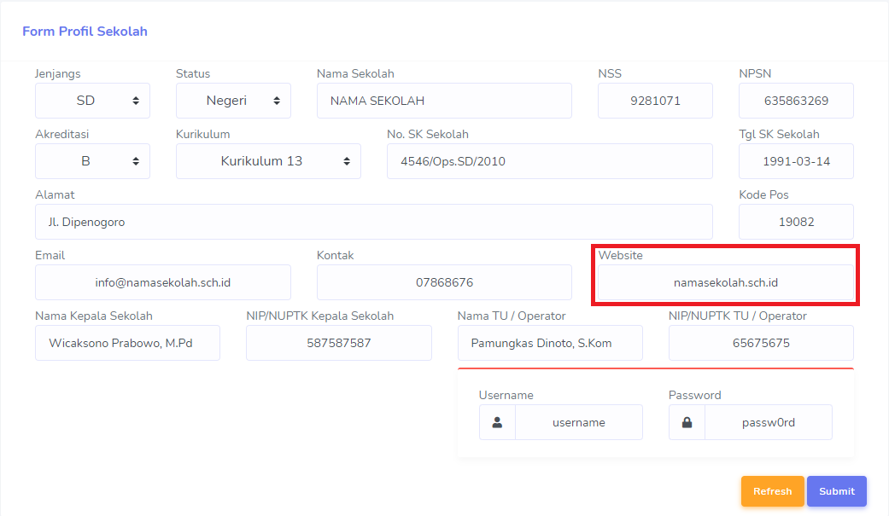This screenshot has height=516, width=889.
Task: Open the Jenjangs dropdown
Action: click(92, 101)
